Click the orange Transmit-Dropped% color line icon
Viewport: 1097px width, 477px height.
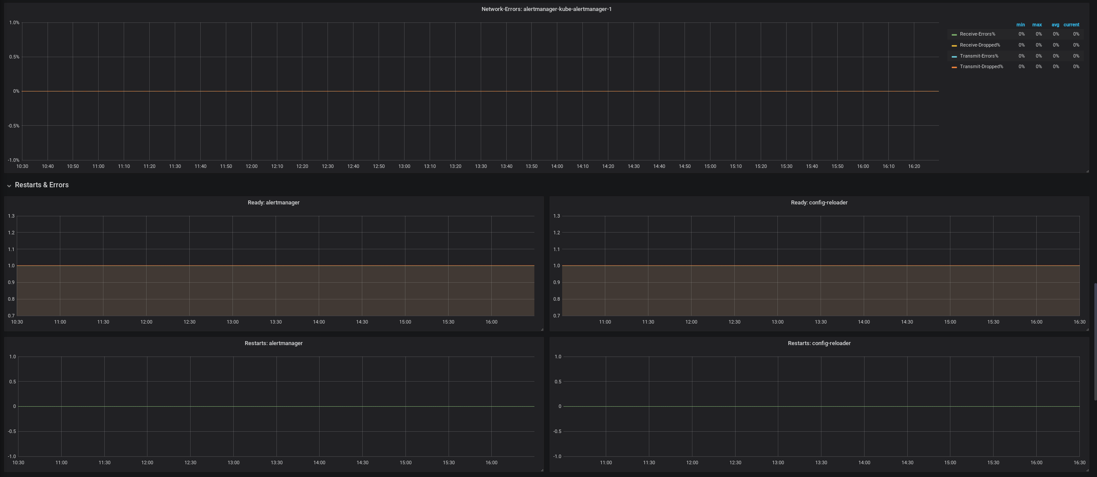(x=954, y=67)
